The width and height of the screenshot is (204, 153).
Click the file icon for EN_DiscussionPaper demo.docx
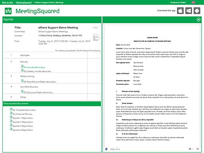coord(22,92)
